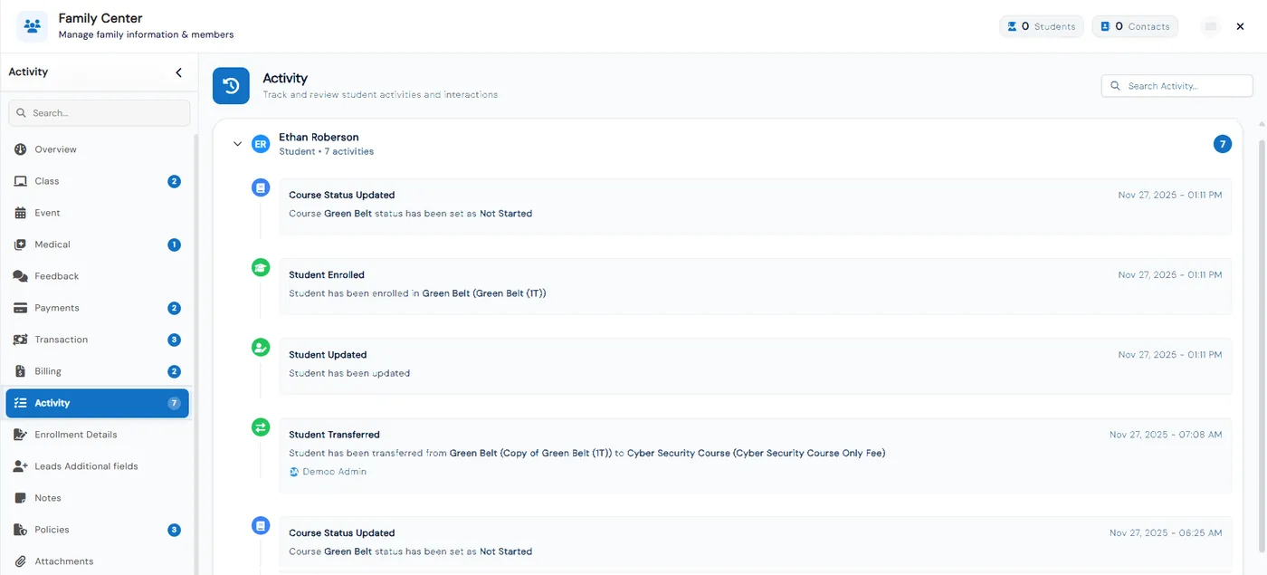This screenshot has height=575, width=1267.
Task: Click the Family Center people icon
Action: [x=33, y=26]
